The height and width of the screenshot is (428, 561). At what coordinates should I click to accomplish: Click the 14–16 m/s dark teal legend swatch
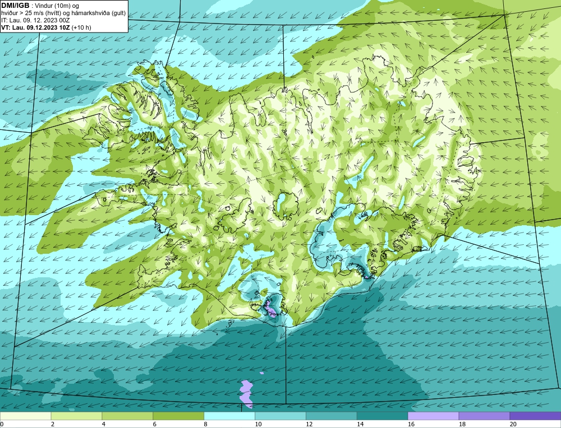tap(383, 416)
